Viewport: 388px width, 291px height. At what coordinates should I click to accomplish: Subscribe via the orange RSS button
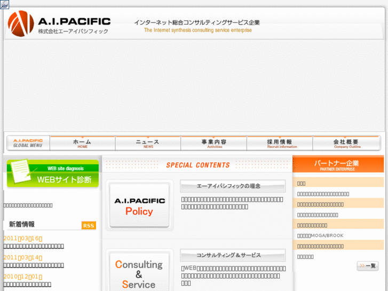(x=89, y=225)
